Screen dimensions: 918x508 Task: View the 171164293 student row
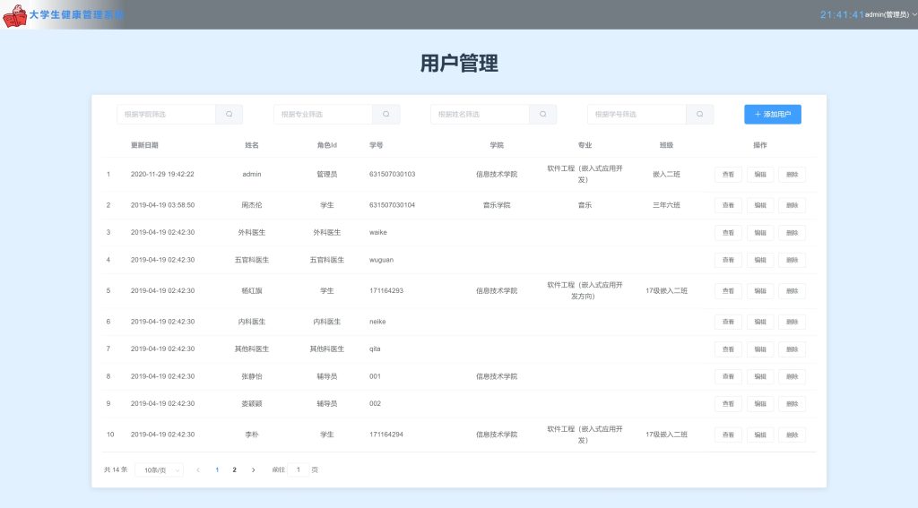coord(728,291)
